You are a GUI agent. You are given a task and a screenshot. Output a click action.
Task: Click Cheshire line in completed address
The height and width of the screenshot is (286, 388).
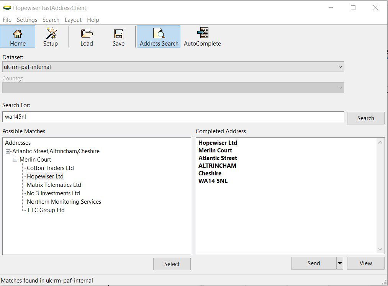(x=210, y=173)
